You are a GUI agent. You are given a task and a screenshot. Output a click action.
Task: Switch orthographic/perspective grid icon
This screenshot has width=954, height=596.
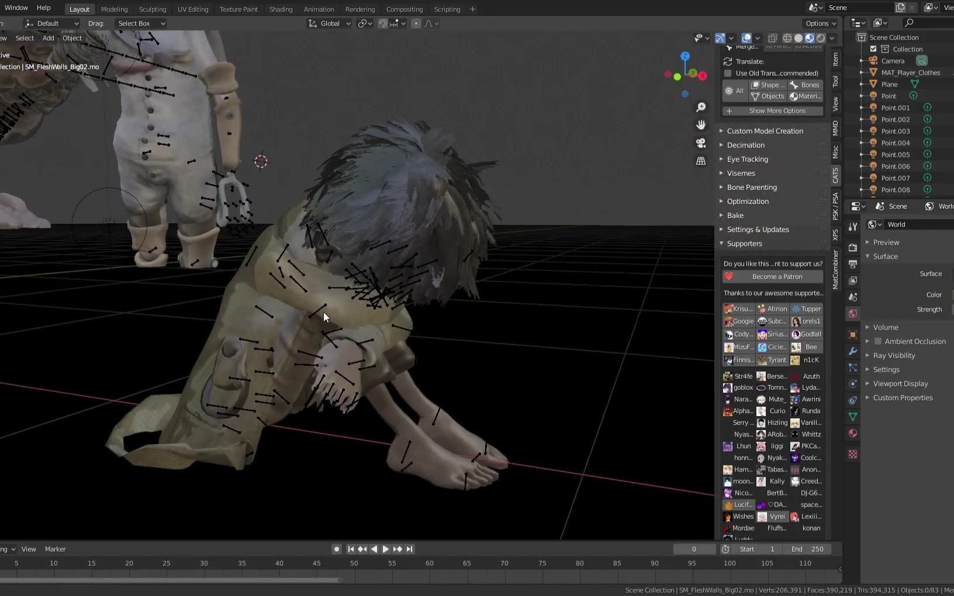[x=701, y=161]
